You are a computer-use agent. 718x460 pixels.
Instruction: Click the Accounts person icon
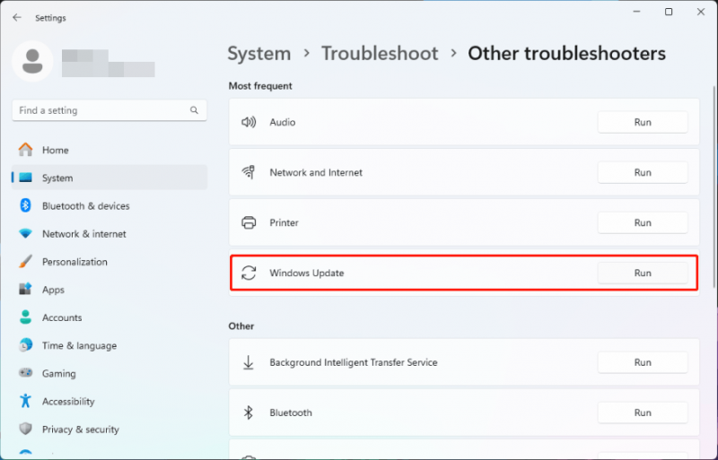[x=26, y=317]
